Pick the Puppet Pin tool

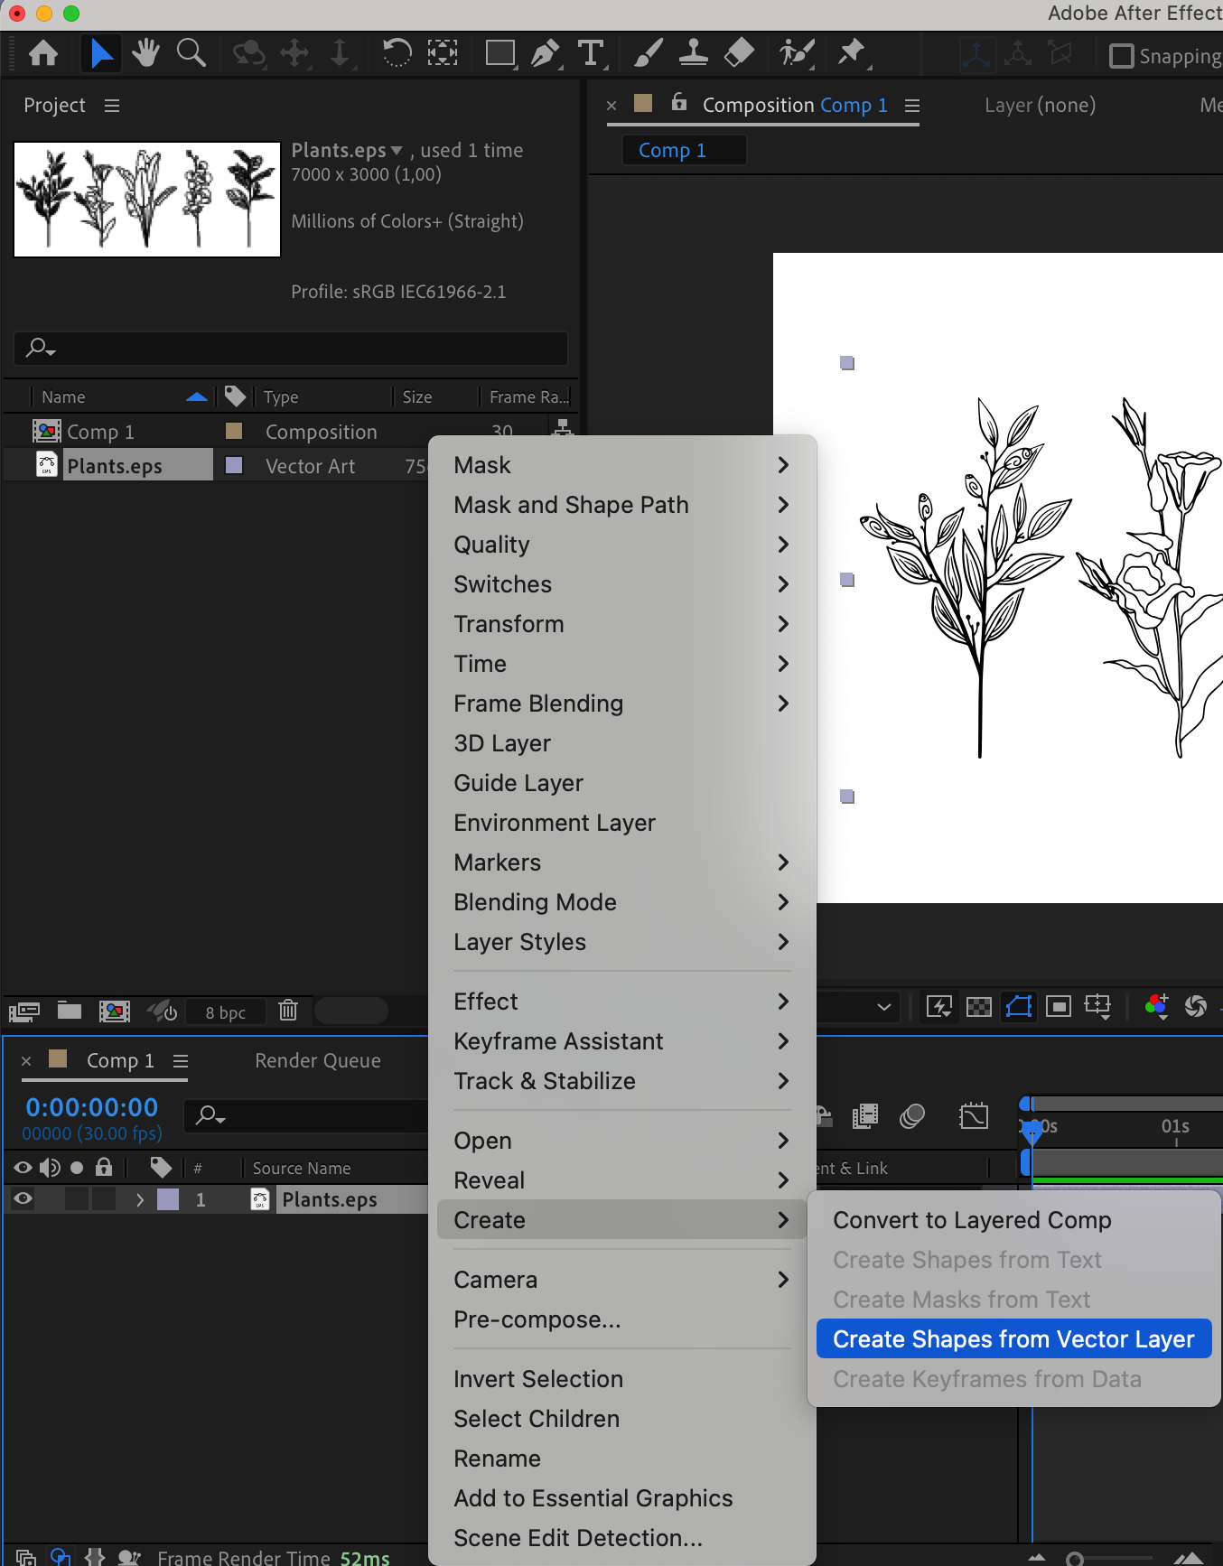pos(851,53)
